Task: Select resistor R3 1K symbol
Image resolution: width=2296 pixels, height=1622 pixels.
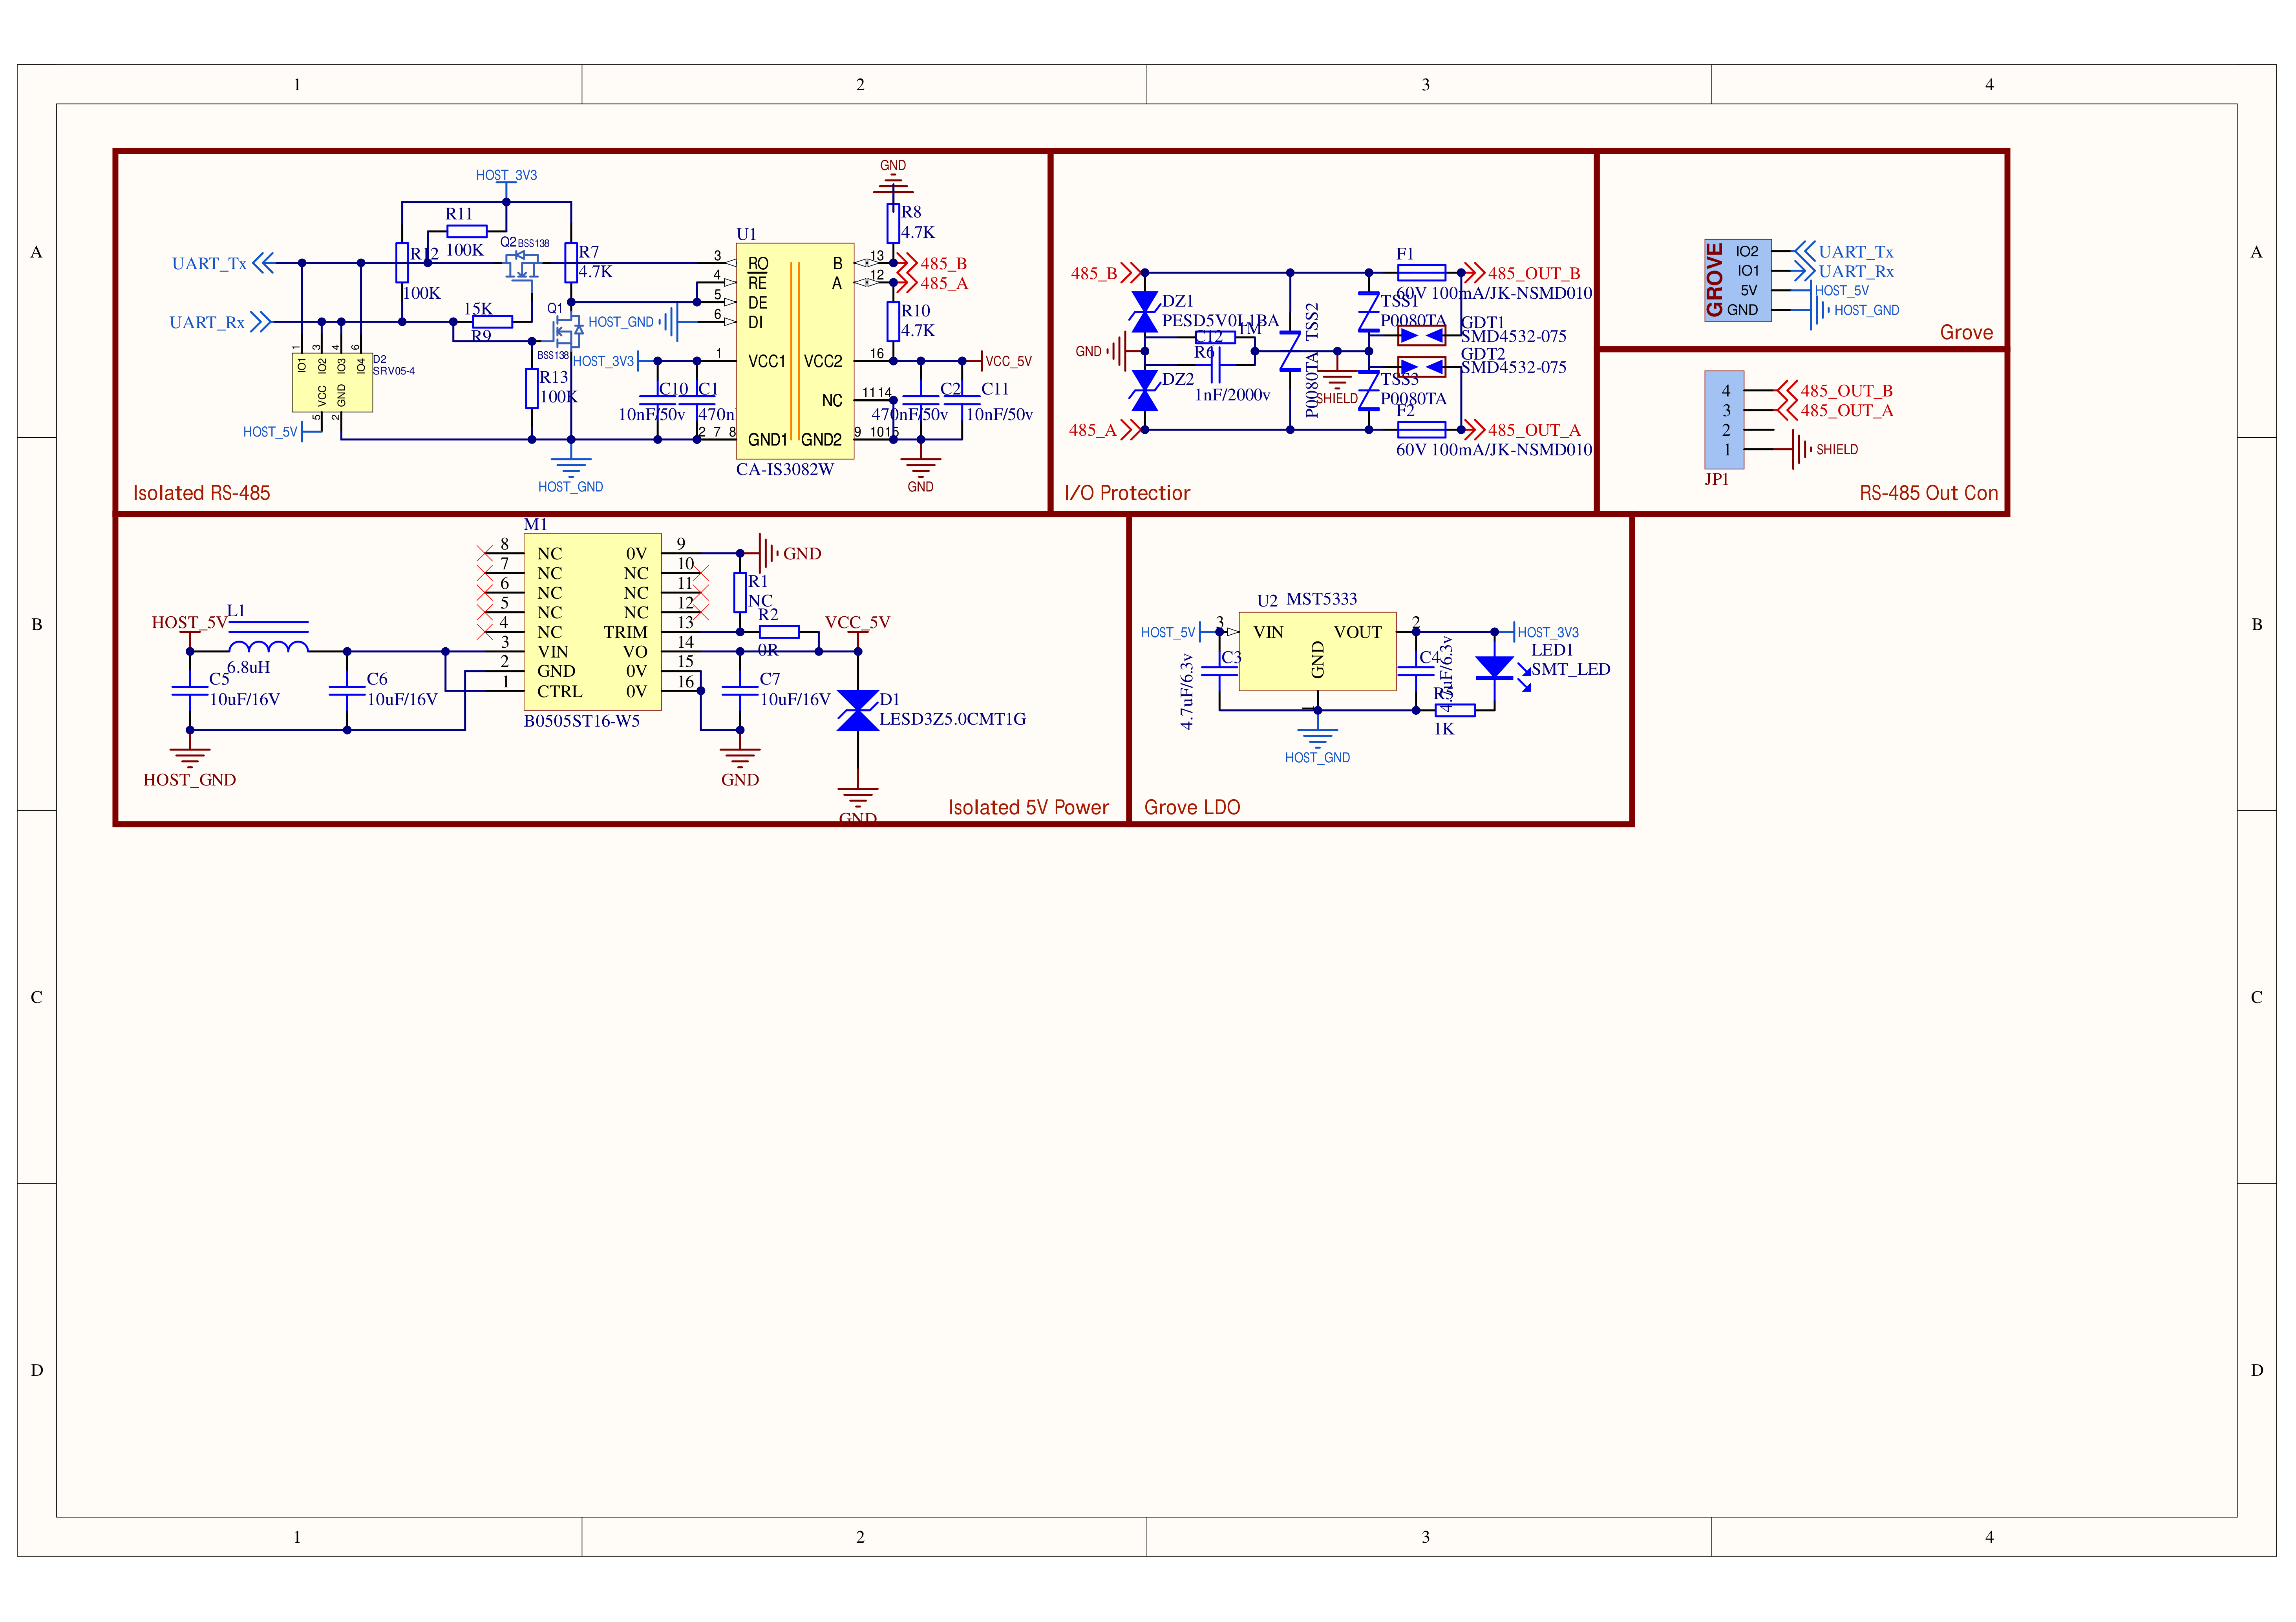Action: [1455, 710]
